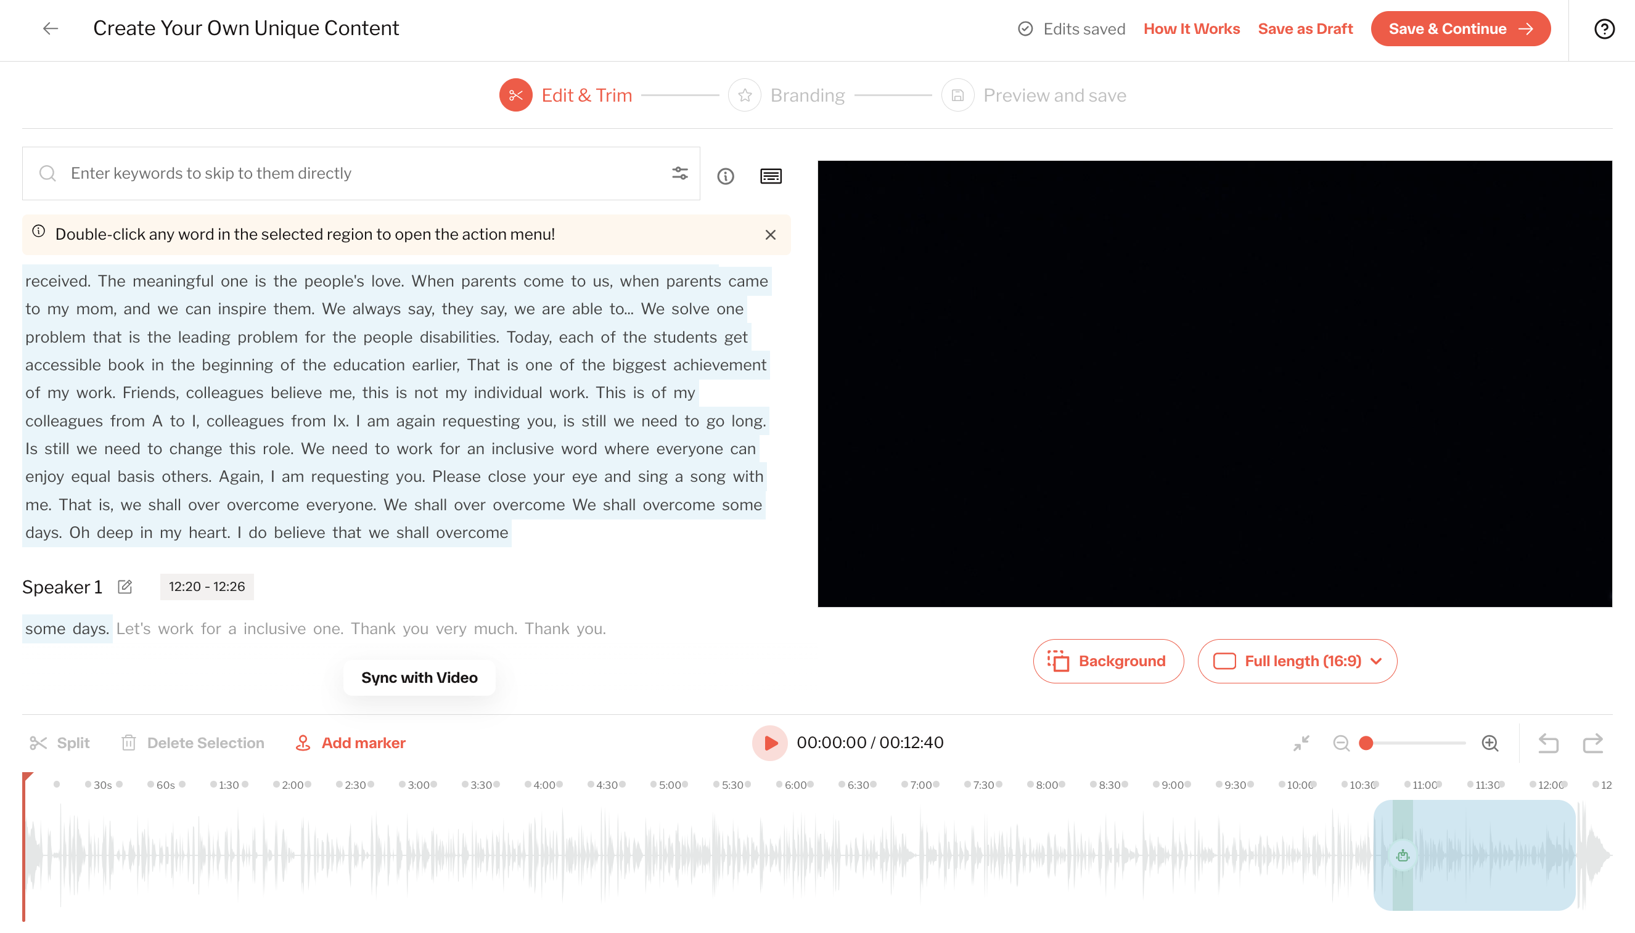Click the 00:00:00 / 00:12:40 time display
The width and height of the screenshot is (1635, 933).
pos(870,742)
